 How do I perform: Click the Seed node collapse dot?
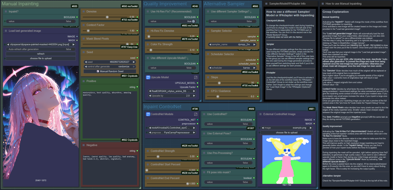coord(83,52)
